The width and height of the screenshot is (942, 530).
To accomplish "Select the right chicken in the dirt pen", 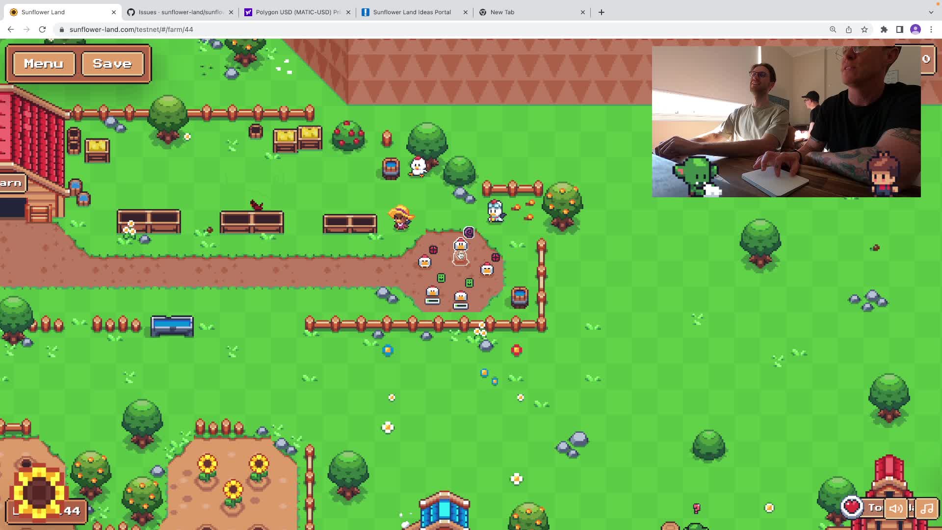I will pyautogui.click(x=487, y=269).
